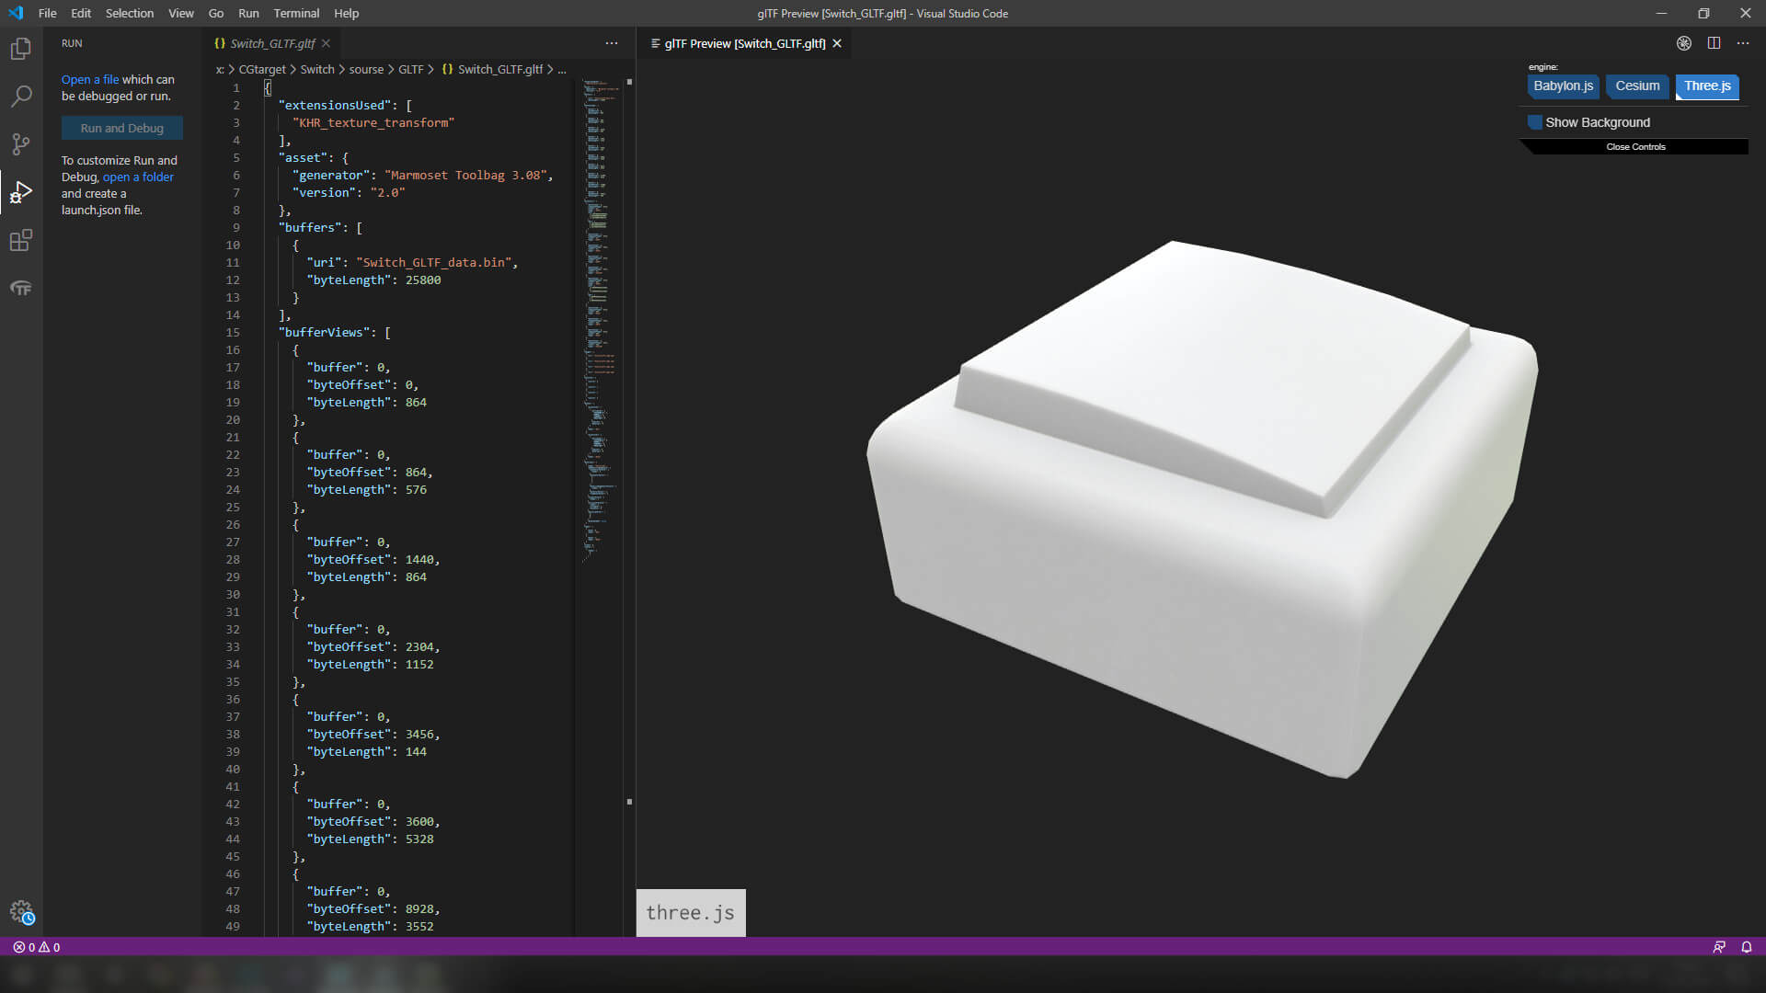Collapse the controls with Close Controls bar
The height and width of the screenshot is (993, 1766).
click(1635, 147)
